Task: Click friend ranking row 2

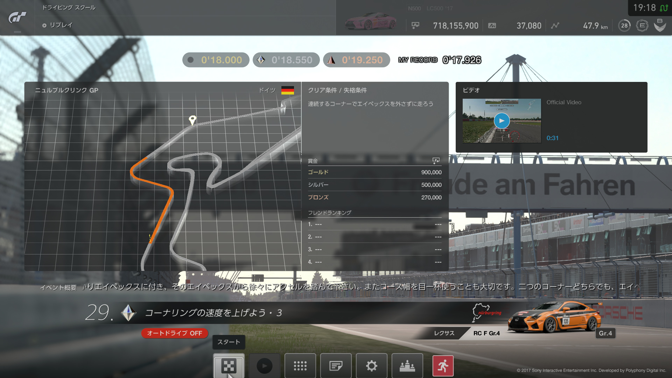Action: point(374,237)
